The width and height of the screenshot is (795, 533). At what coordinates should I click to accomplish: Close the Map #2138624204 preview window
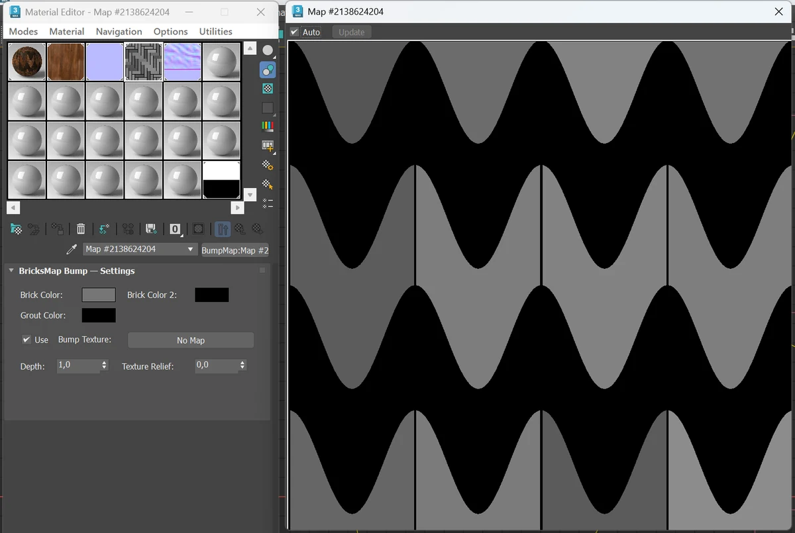pyautogui.click(x=779, y=11)
